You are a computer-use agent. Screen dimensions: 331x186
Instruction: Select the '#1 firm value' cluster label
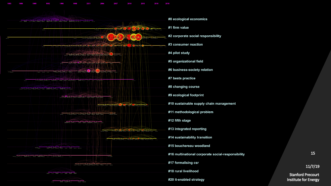pyautogui.click(x=178, y=28)
